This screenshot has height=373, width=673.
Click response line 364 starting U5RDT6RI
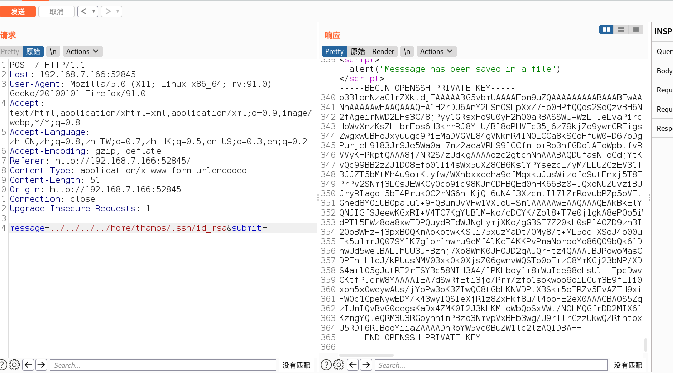[460, 328]
